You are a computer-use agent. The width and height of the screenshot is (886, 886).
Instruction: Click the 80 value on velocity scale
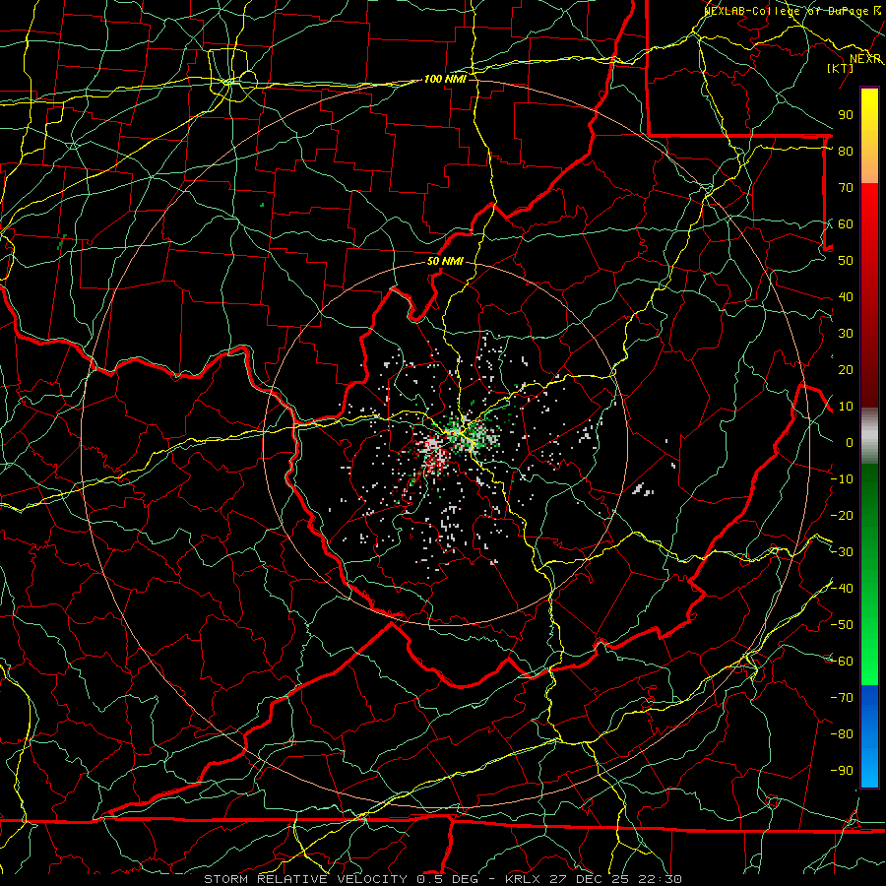pyautogui.click(x=846, y=151)
